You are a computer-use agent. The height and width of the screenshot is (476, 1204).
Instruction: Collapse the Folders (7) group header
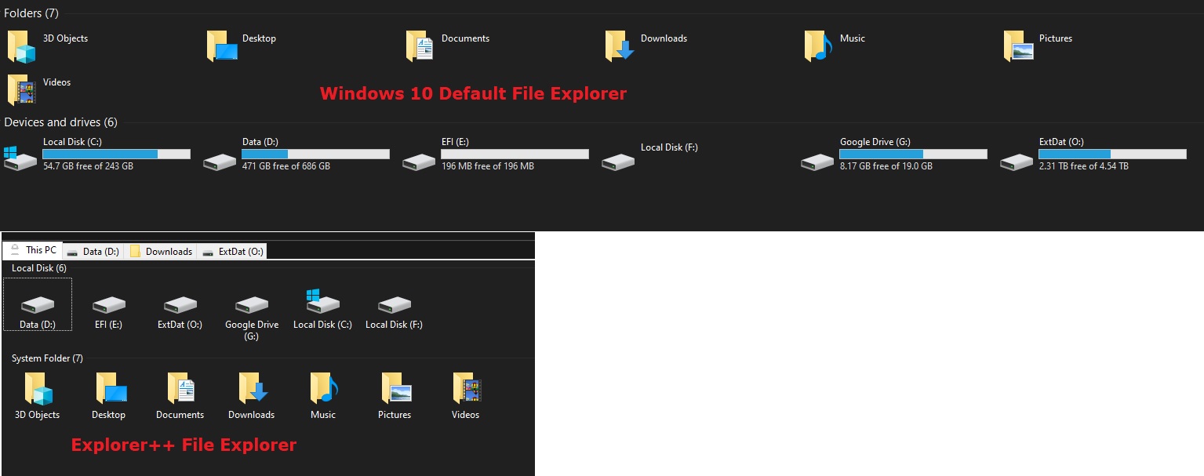(31, 13)
